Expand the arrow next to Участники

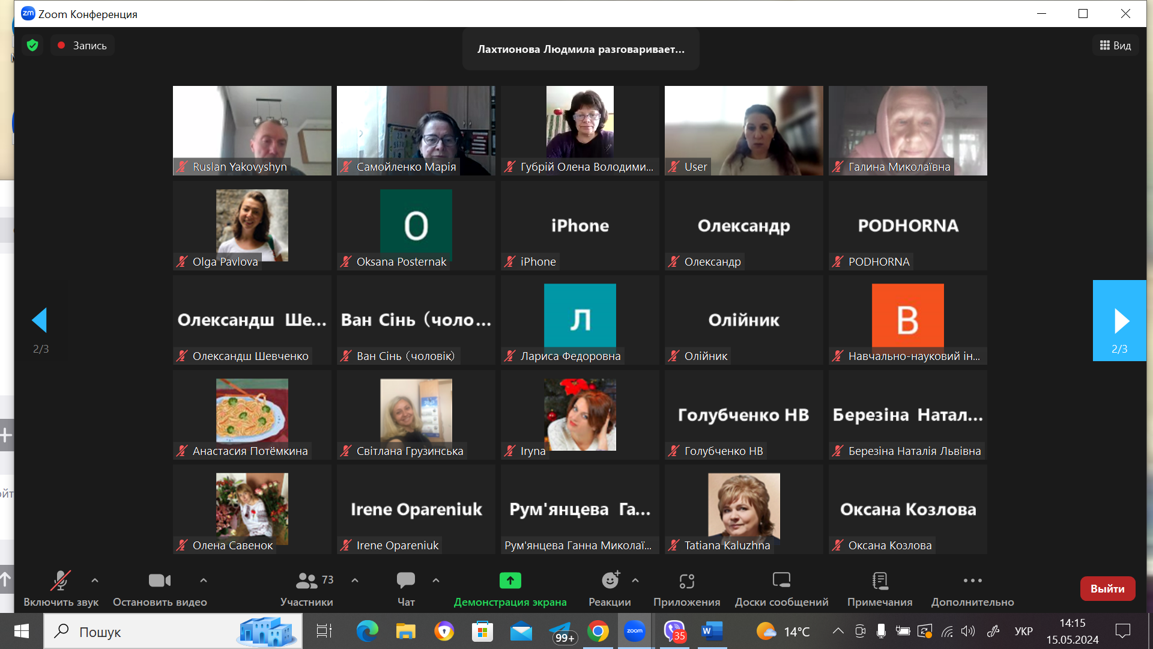pyautogui.click(x=355, y=580)
